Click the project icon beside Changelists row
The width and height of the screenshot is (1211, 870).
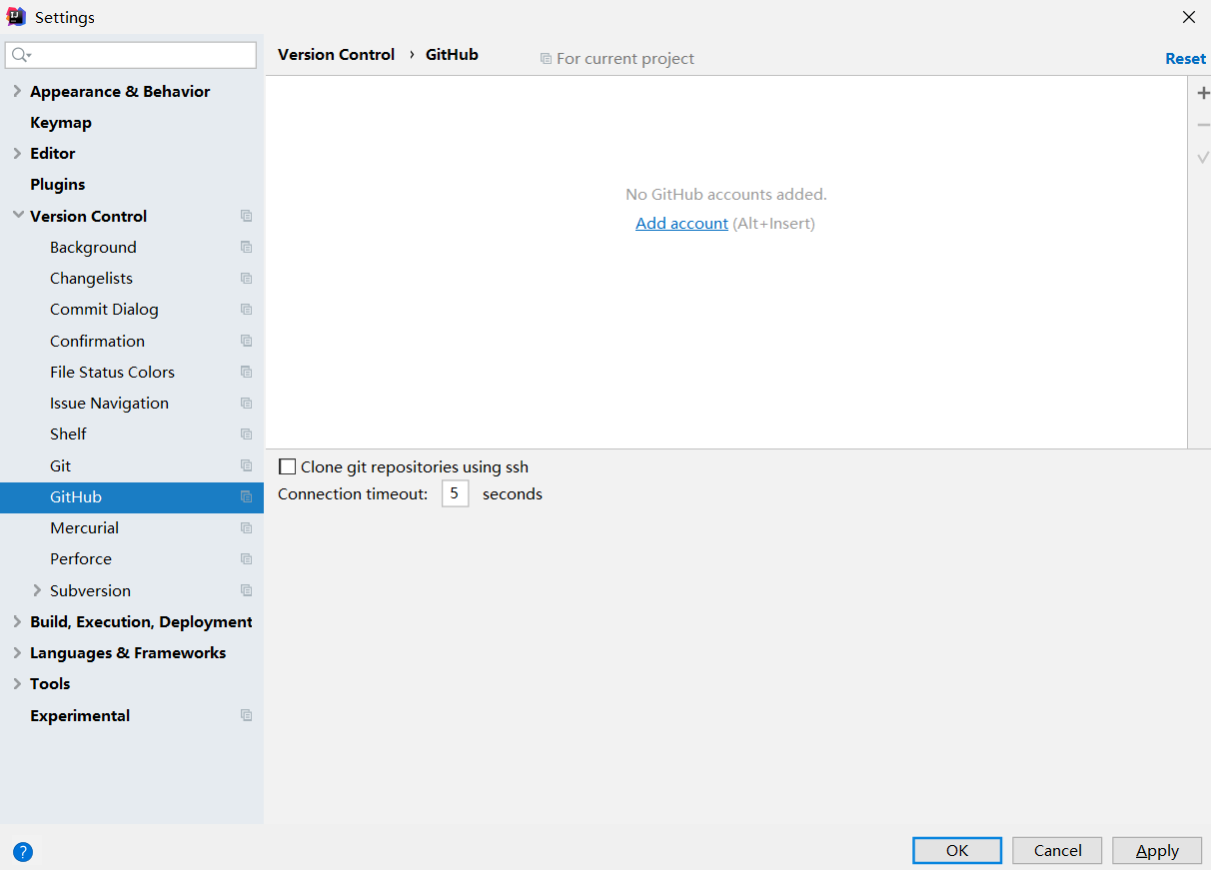247,278
